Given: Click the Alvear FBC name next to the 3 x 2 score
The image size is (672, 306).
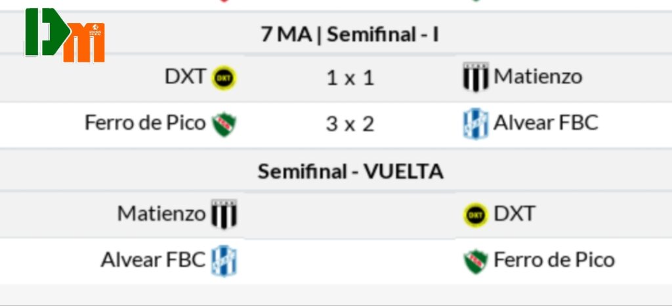Looking at the screenshot, I should (546, 123).
